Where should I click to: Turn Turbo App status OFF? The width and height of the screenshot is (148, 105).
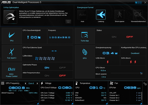click(x=130, y=37)
